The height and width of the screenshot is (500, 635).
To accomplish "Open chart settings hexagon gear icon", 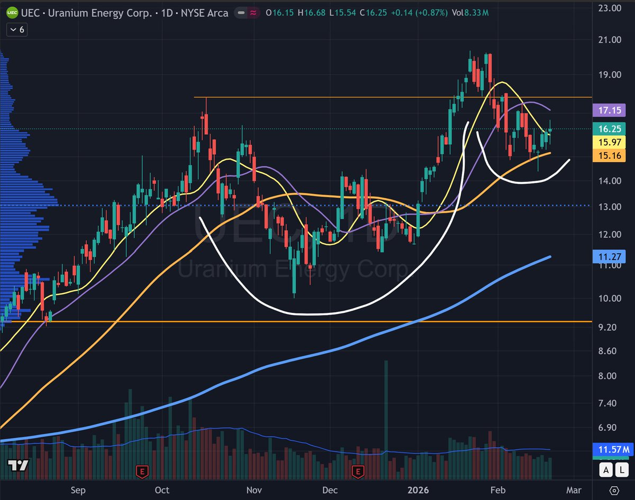I will click(614, 489).
